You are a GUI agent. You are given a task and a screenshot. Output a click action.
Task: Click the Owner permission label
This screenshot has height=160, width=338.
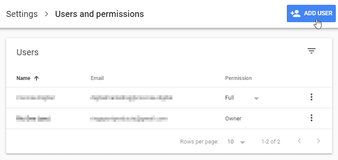[233, 119]
